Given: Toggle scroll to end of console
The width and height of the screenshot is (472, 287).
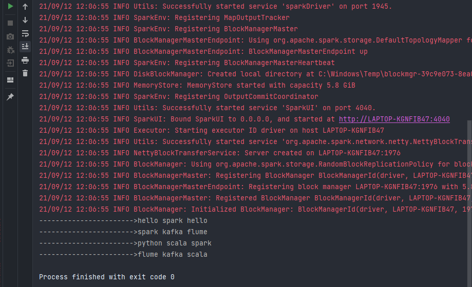Looking at the screenshot, I should (x=25, y=47).
